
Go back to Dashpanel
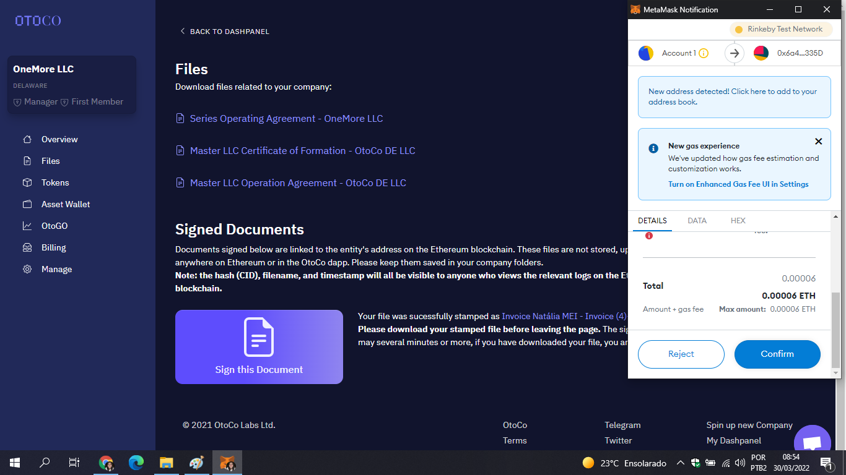[225, 31]
